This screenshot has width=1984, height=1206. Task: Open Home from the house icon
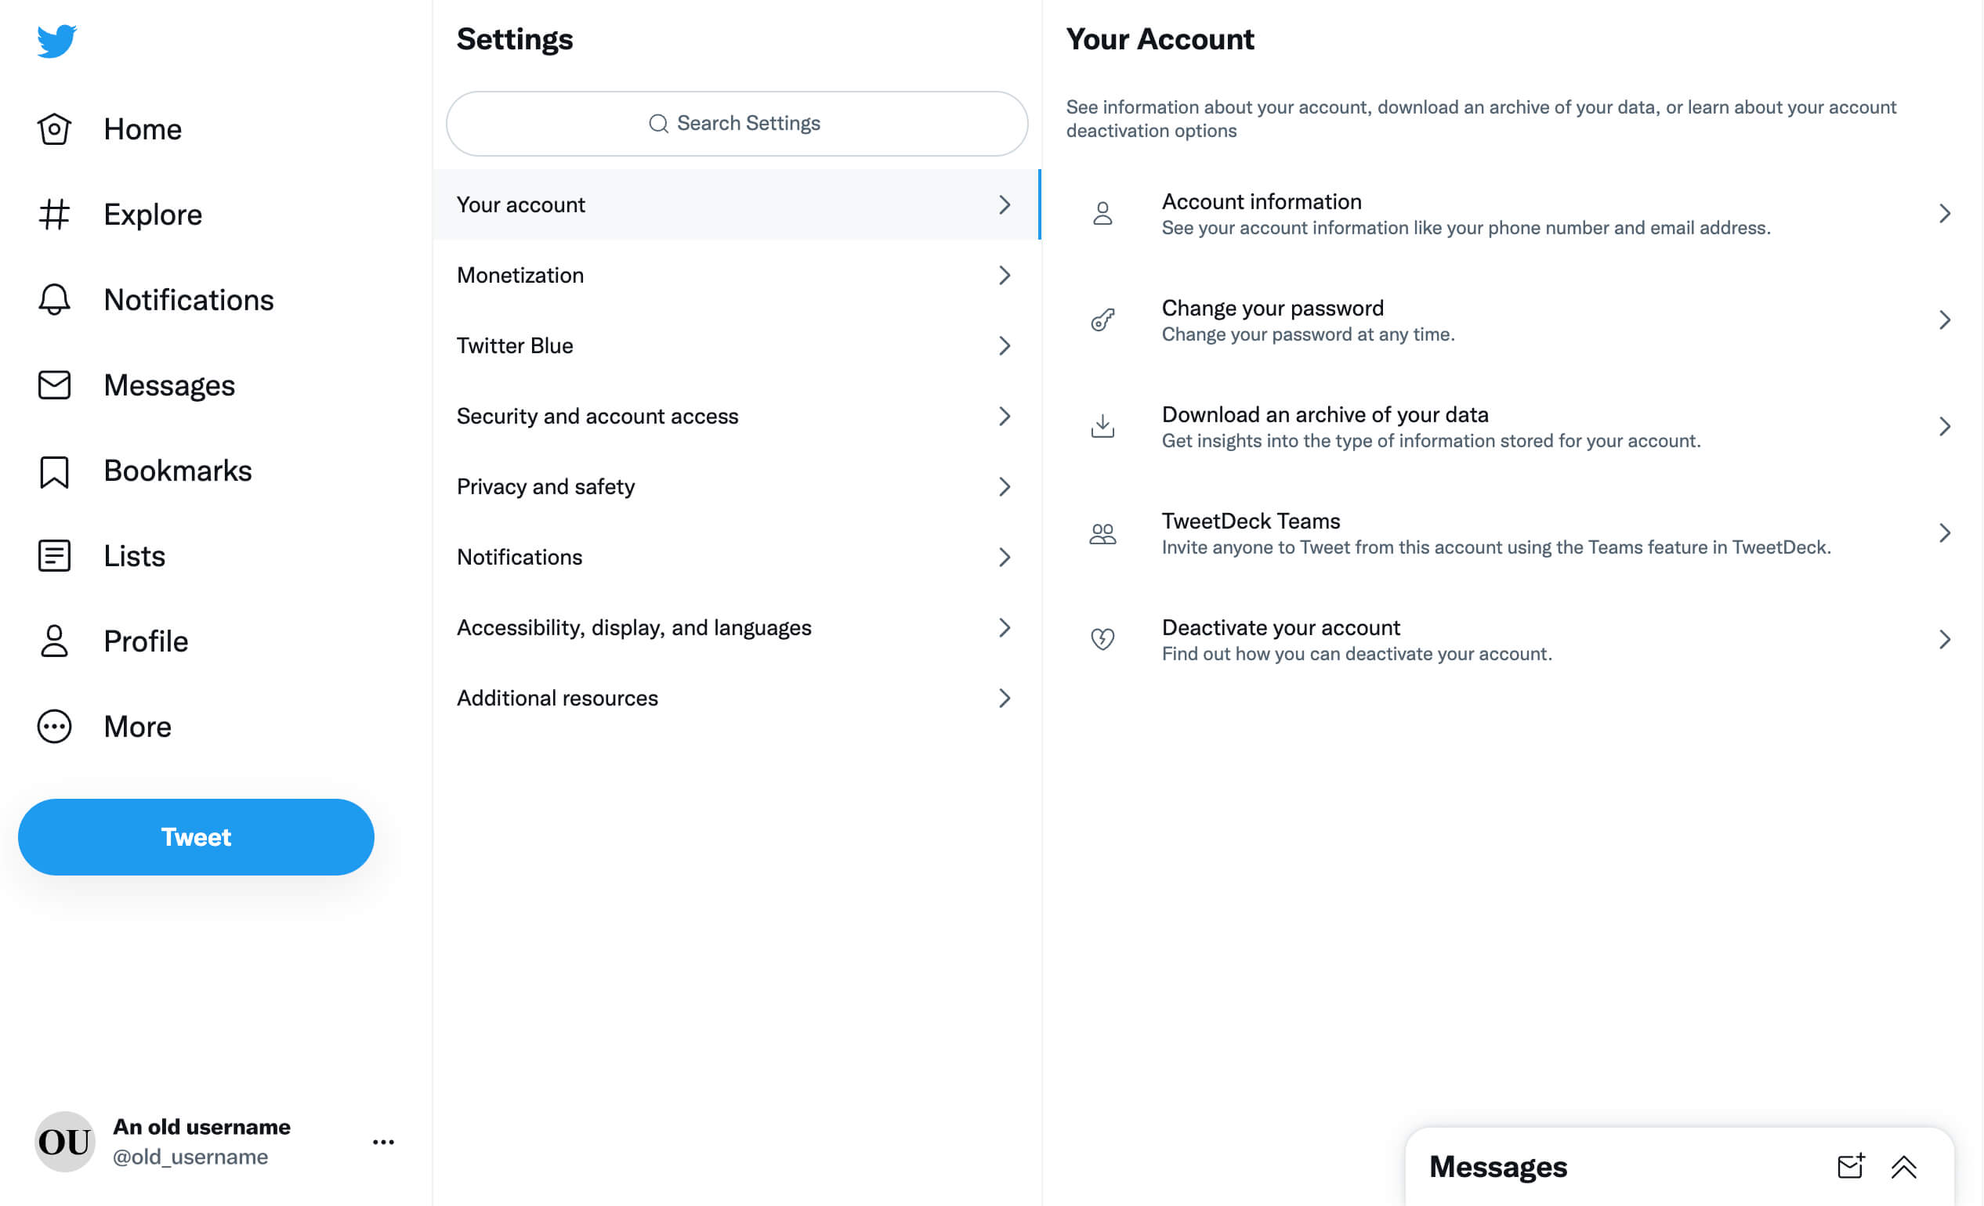(x=54, y=128)
